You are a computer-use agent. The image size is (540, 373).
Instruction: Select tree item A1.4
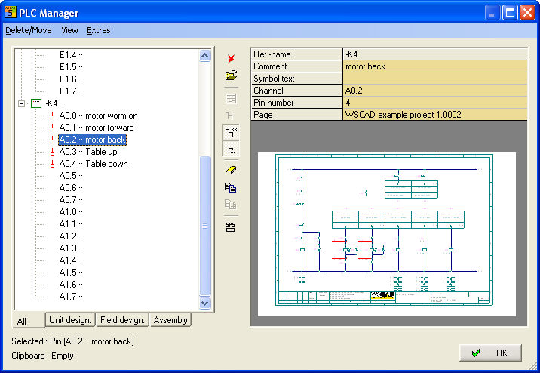(71, 260)
